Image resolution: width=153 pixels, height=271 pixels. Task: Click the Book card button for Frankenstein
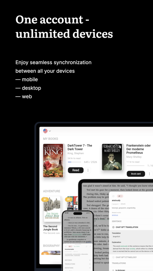click(136, 174)
